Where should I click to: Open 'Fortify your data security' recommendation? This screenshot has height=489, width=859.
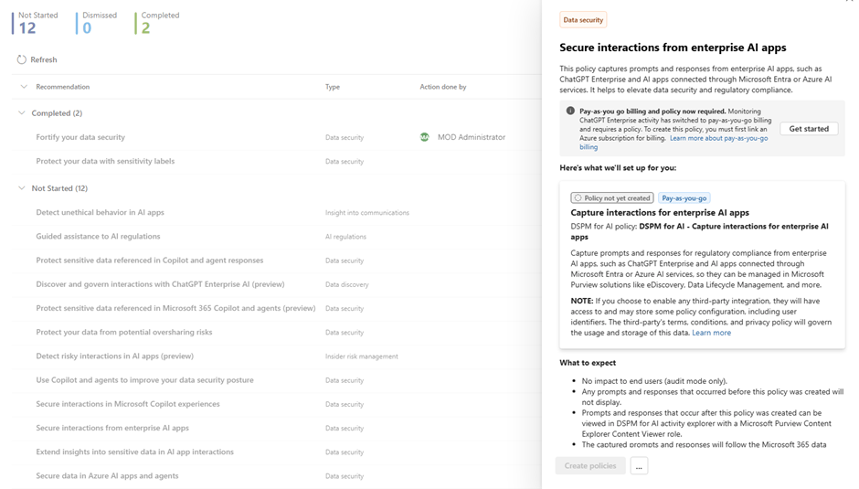(x=80, y=137)
